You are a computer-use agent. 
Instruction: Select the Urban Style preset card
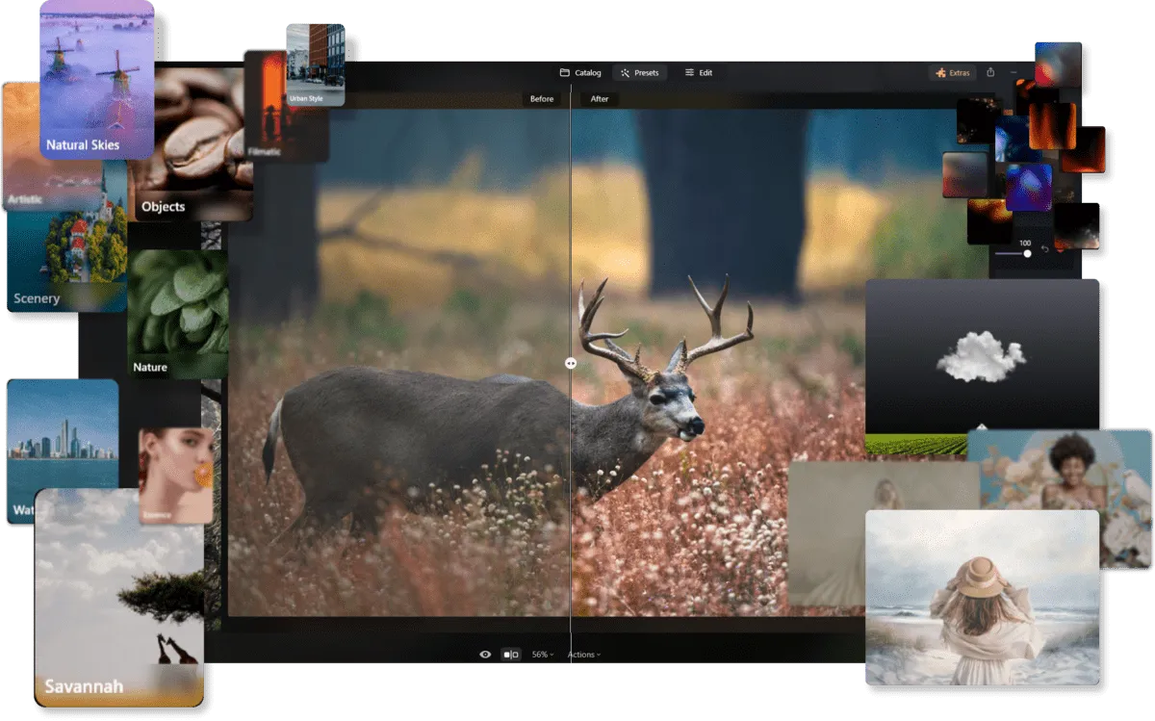316,65
